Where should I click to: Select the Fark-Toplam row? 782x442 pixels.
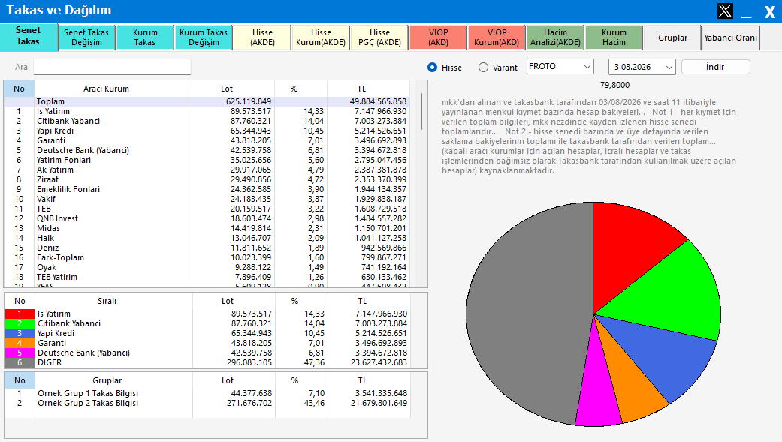pos(207,257)
